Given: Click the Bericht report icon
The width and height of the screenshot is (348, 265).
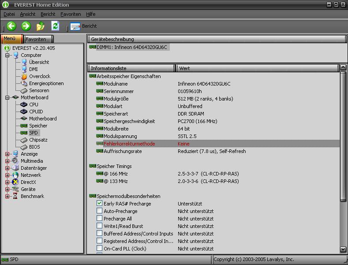Looking at the screenshot, I should click(x=75, y=26).
